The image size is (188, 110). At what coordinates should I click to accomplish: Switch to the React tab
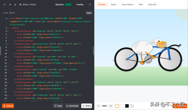coord(114,5)
